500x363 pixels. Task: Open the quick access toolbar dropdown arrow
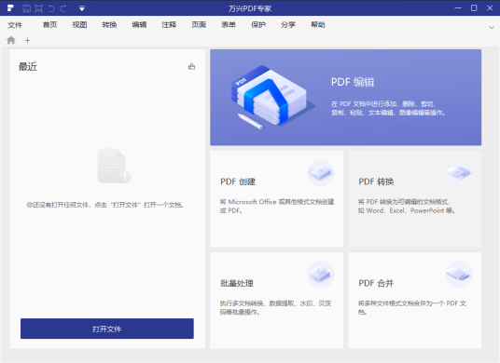tap(82, 8)
